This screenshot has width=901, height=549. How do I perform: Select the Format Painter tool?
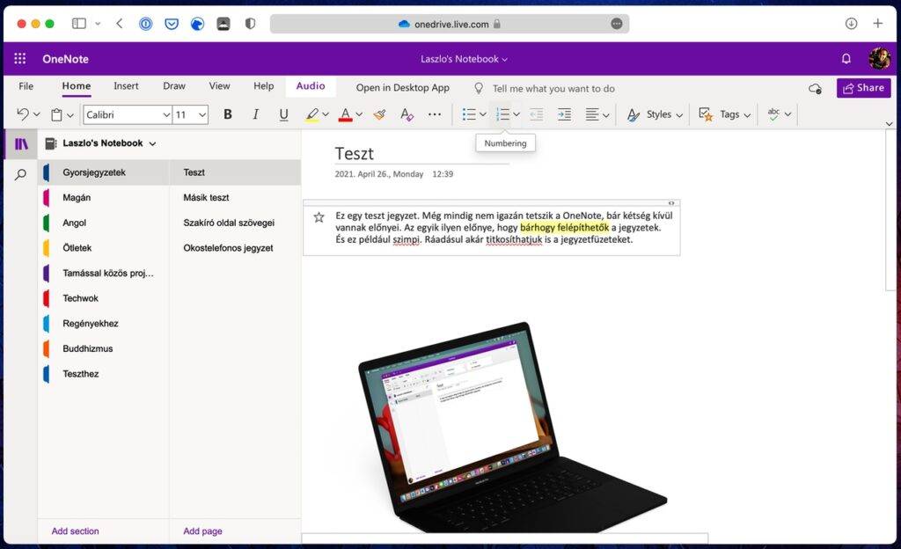pyautogui.click(x=379, y=114)
